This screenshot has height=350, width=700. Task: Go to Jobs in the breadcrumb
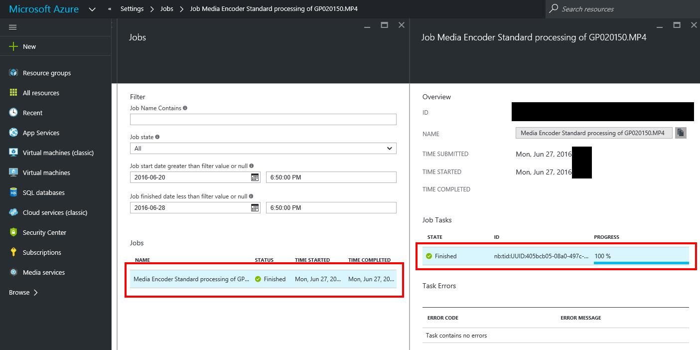click(167, 9)
